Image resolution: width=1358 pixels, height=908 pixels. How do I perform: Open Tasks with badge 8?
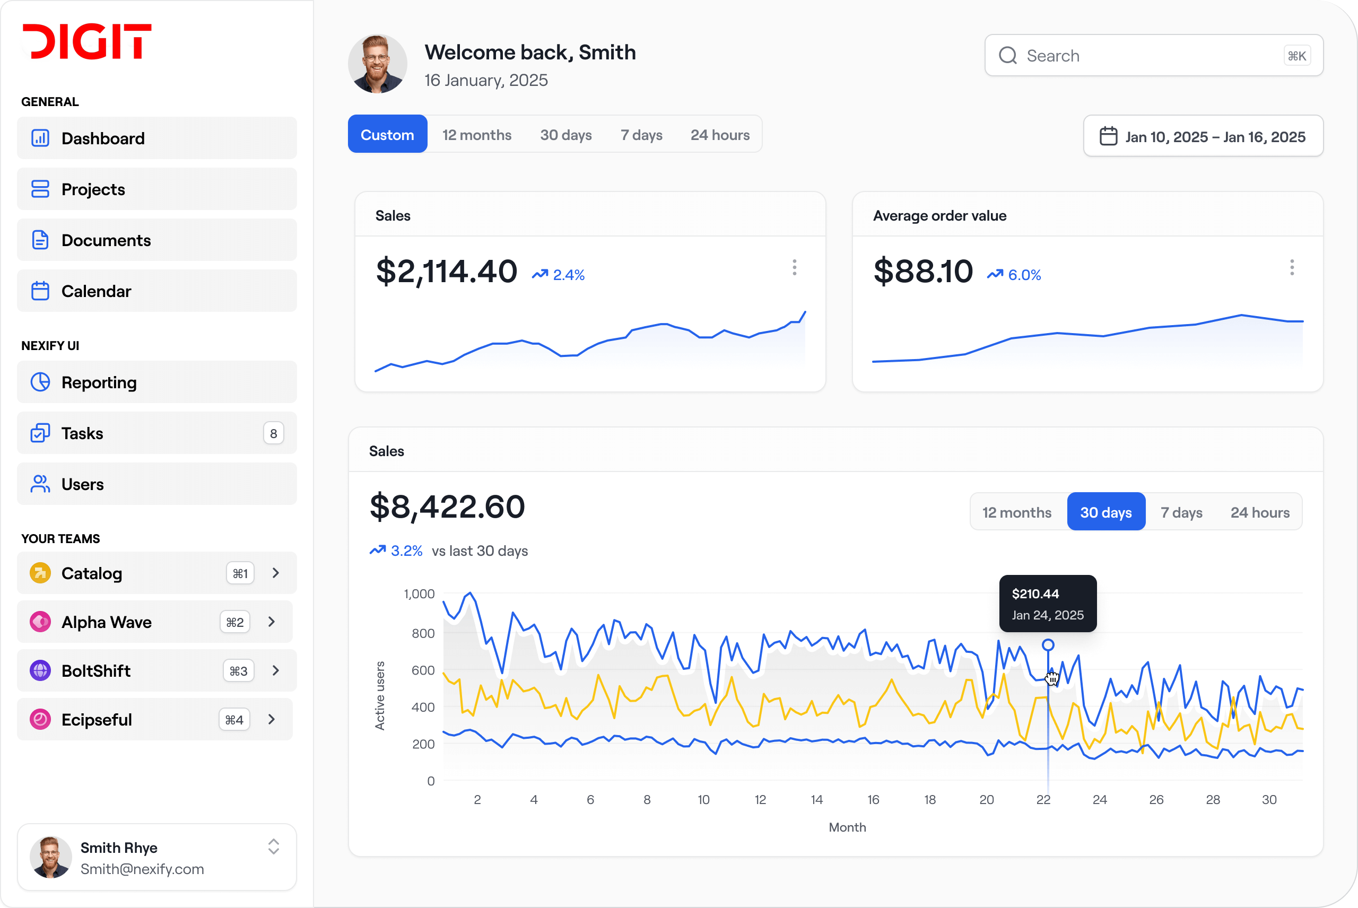click(x=157, y=433)
